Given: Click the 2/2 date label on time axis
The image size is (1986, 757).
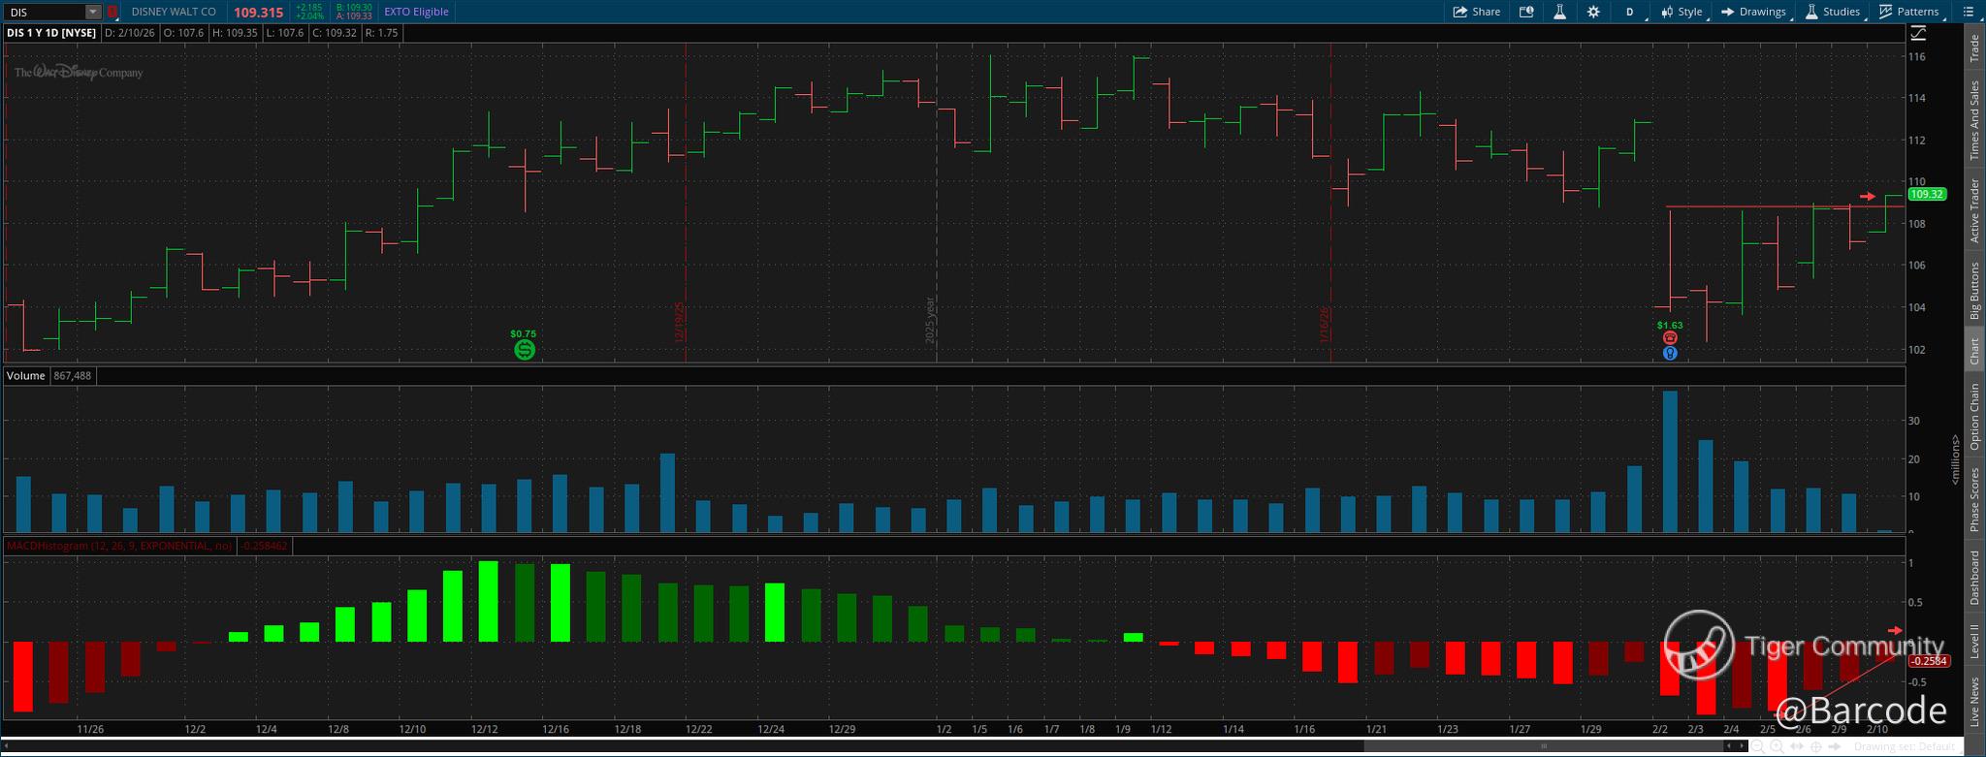Looking at the screenshot, I should (x=1660, y=730).
